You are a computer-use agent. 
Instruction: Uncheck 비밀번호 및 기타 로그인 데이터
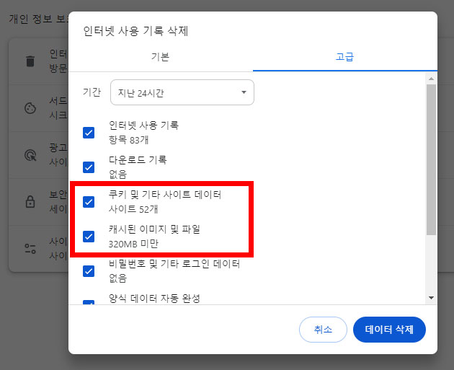click(89, 271)
